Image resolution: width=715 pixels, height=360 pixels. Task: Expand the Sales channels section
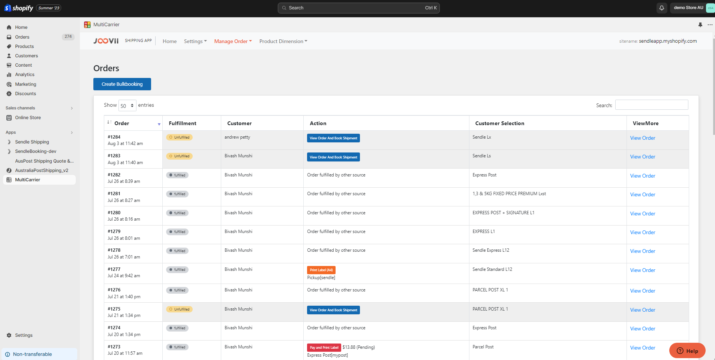tap(72, 108)
